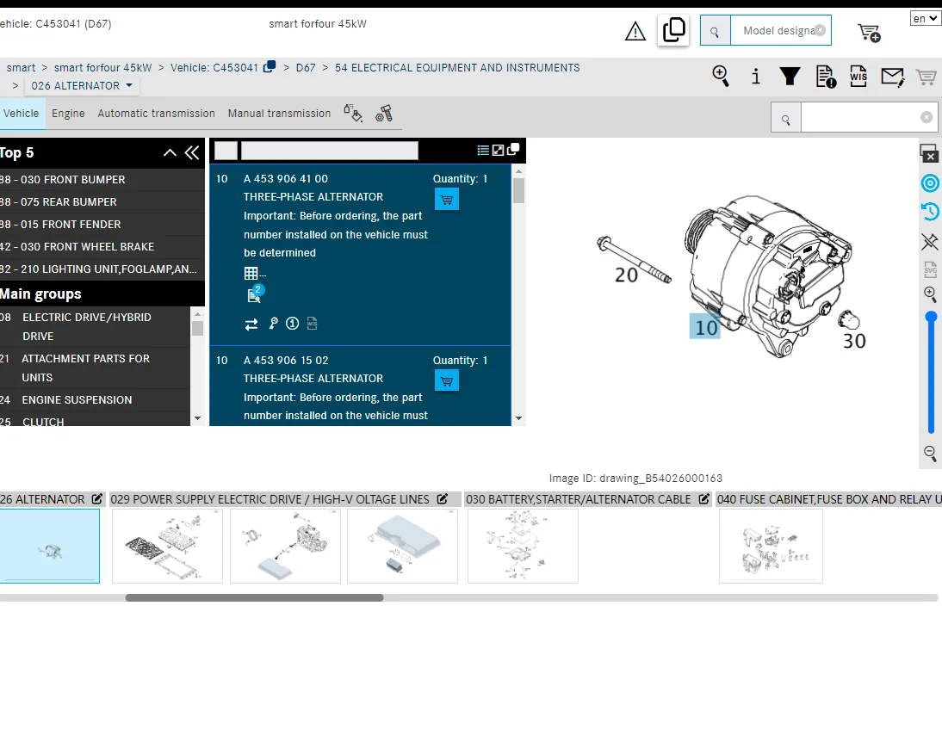Click the 'smart' breadcrumb link
942x754 pixels.
pyautogui.click(x=21, y=68)
